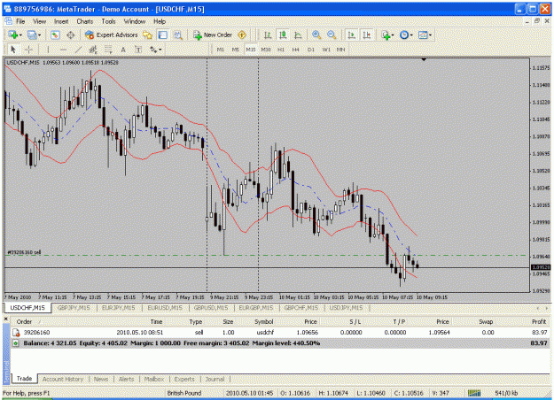Select Fibonacci Retracement tool icon
Viewport: 554px width, 400px height.
pos(108,50)
